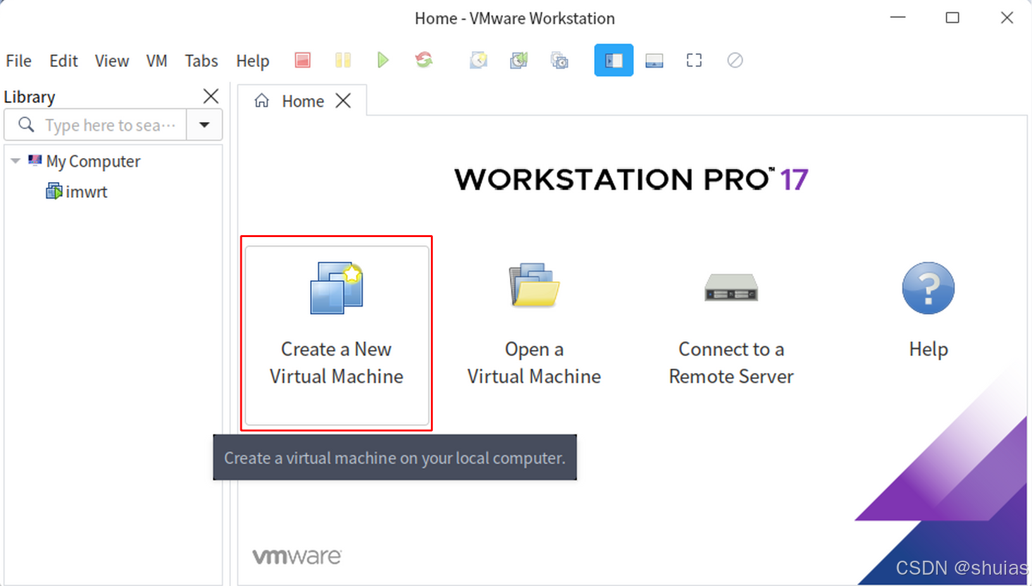Image resolution: width=1032 pixels, height=586 pixels.
Task: Click the Revert to Snapshot toolbar icon
Action: pyautogui.click(x=519, y=60)
